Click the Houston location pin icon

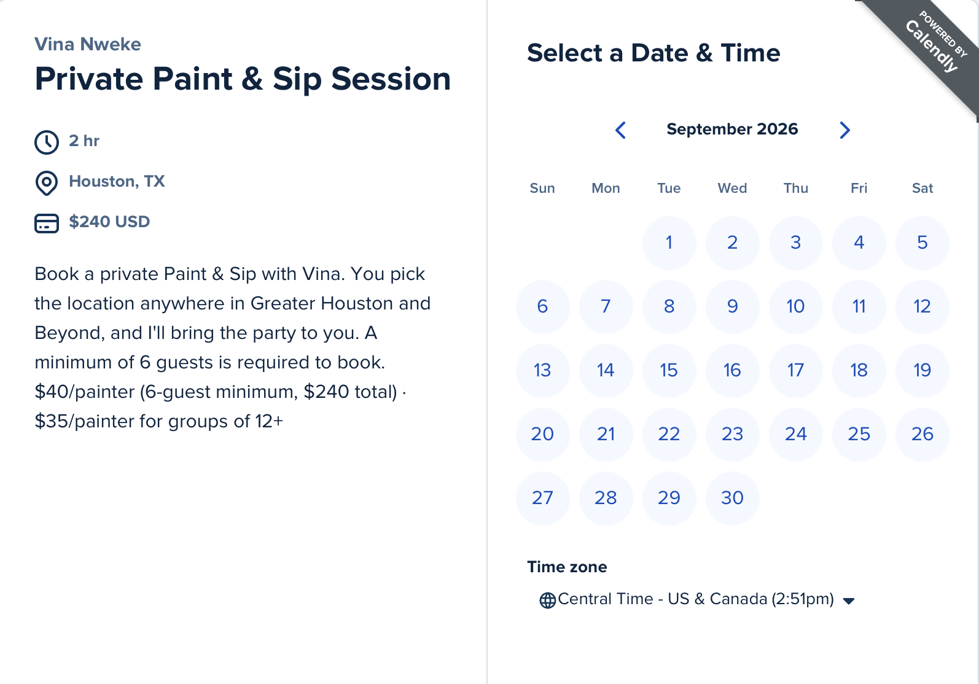47,182
